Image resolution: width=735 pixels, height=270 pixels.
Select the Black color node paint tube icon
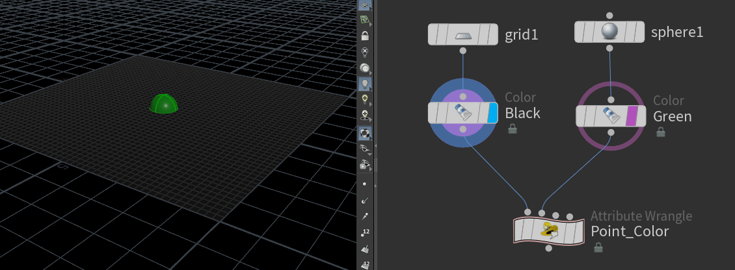pyautogui.click(x=462, y=113)
